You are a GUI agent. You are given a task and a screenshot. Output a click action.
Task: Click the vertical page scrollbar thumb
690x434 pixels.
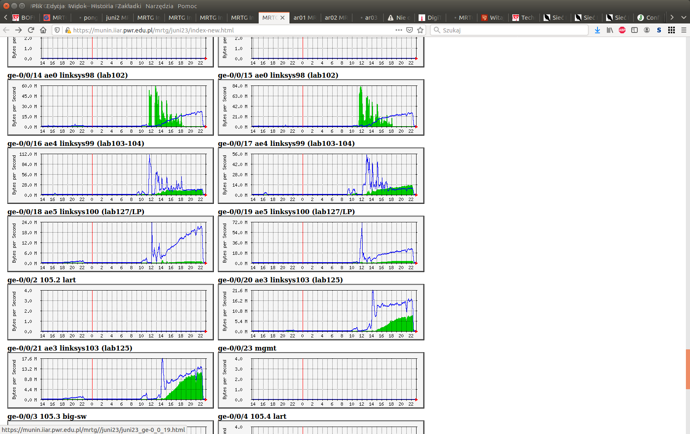click(x=688, y=369)
